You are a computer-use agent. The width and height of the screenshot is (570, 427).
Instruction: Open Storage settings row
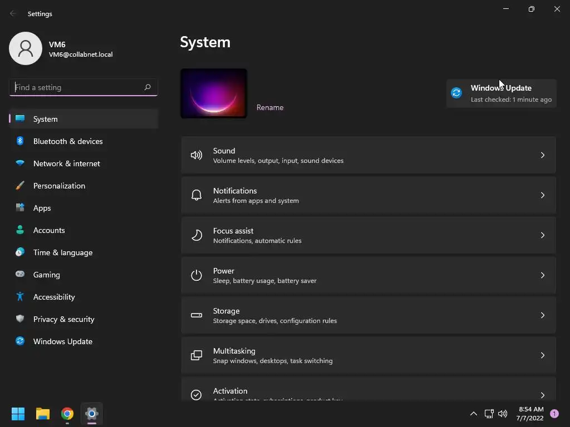coord(368,315)
